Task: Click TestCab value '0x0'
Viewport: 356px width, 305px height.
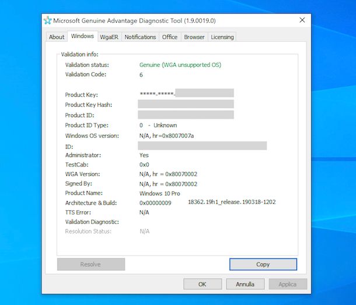Action: [x=144, y=165]
